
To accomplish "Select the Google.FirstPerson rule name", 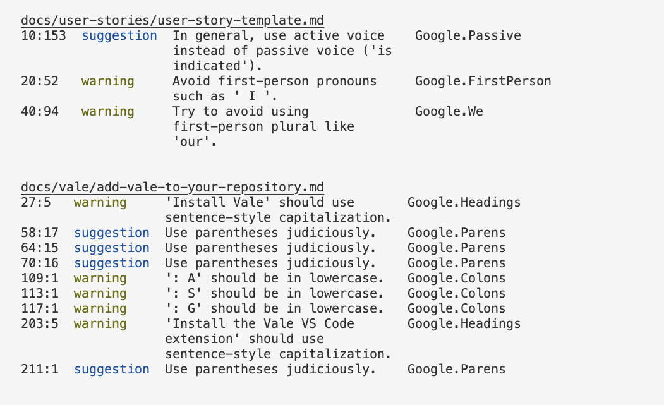I will [x=483, y=82].
